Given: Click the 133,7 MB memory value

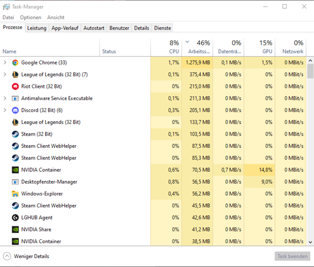Looking at the screenshot, I should pos(200,122).
